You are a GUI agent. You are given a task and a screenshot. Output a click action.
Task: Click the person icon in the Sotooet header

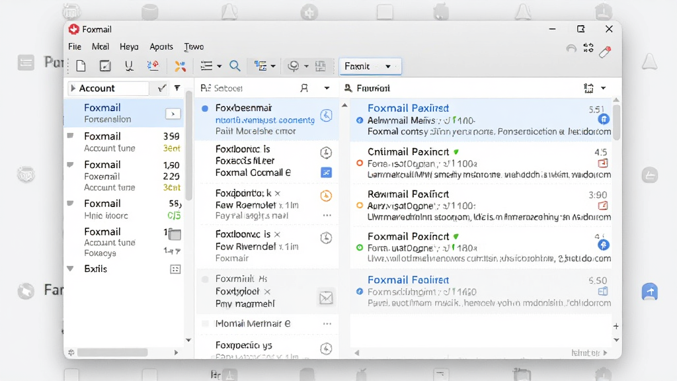point(304,88)
